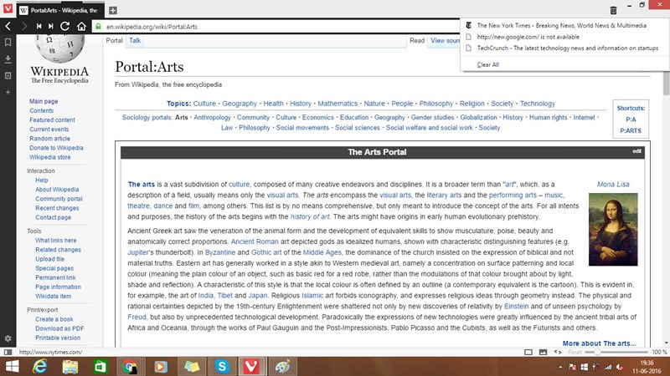Click edit in The Arts Portal header
The width and height of the screenshot is (670, 376).
pos(636,151)
